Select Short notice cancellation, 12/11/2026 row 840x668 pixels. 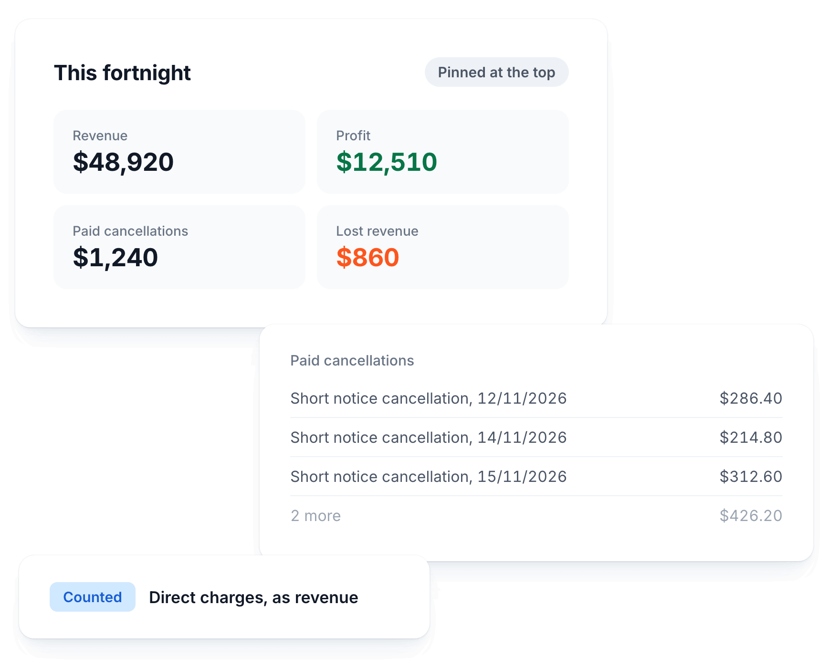[536, 398]
